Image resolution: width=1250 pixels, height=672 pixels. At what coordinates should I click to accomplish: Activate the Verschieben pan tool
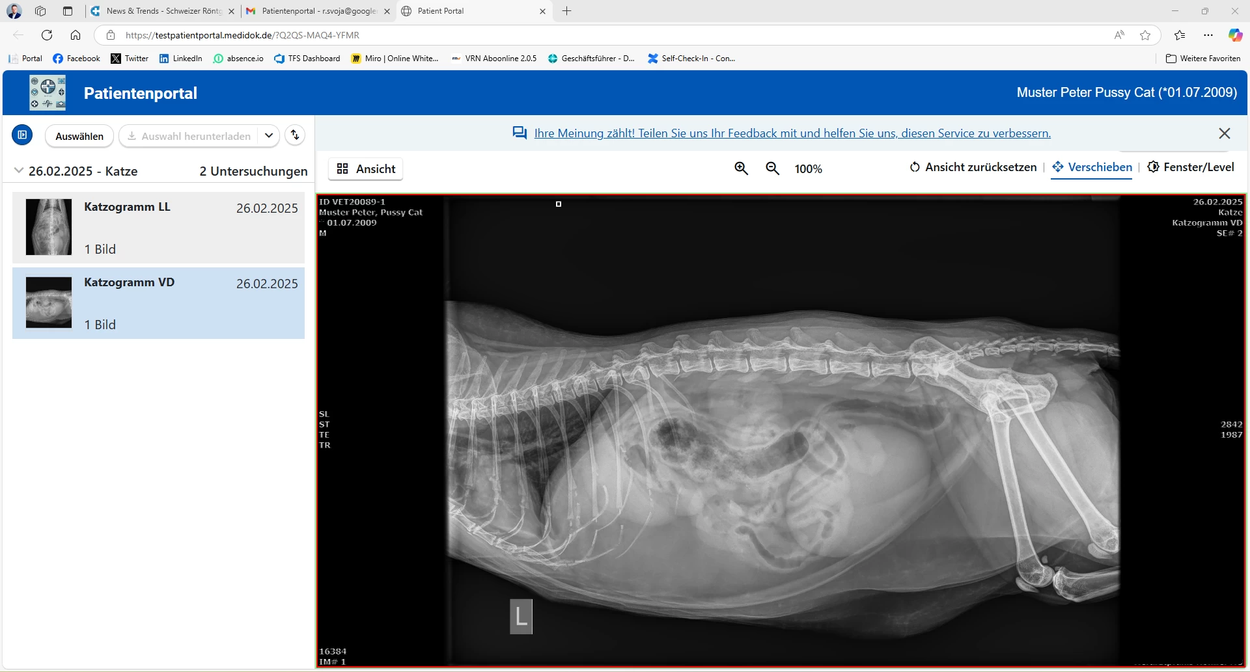pos(1092,167)
